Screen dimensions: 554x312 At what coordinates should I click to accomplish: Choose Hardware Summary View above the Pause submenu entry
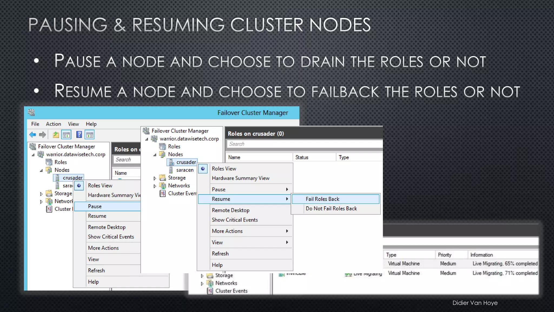pyautogui.click(x=240, y=178)
